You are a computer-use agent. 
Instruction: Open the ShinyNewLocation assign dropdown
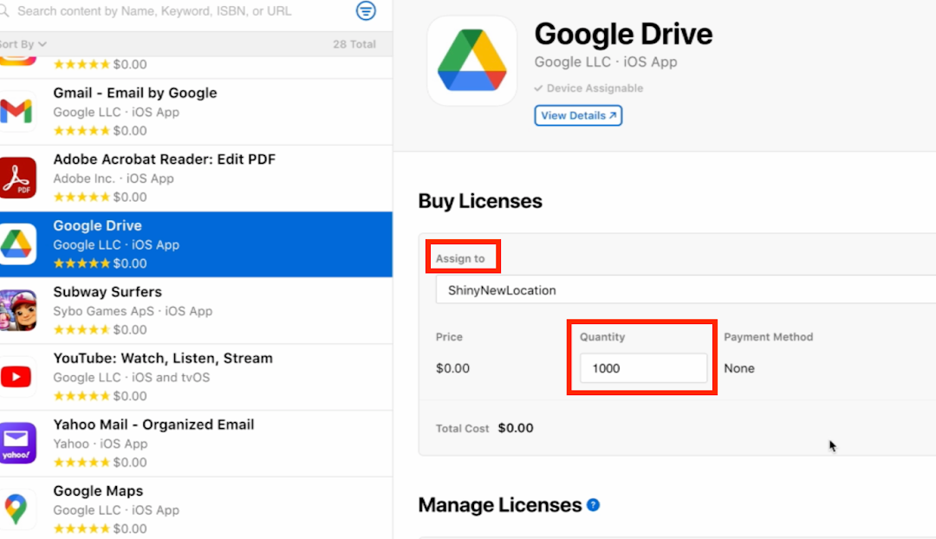[x=686, y=290]
